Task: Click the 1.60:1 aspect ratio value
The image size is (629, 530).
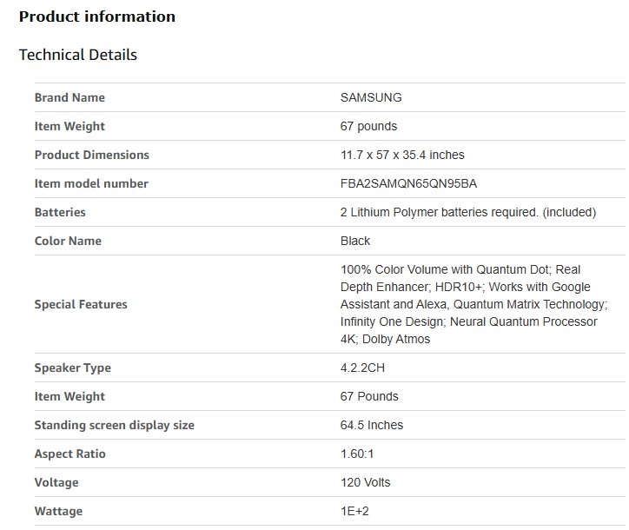Action: 357,454
